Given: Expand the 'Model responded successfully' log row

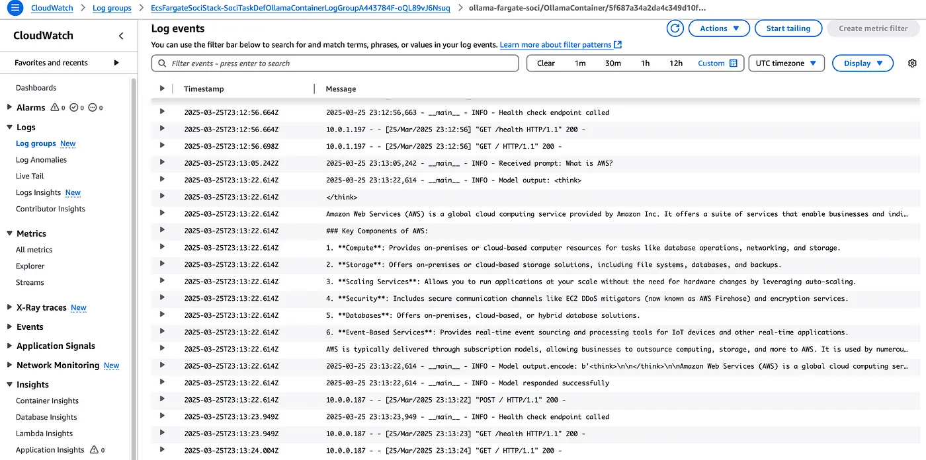Looking at the screenshot, I should click(162, 383).
